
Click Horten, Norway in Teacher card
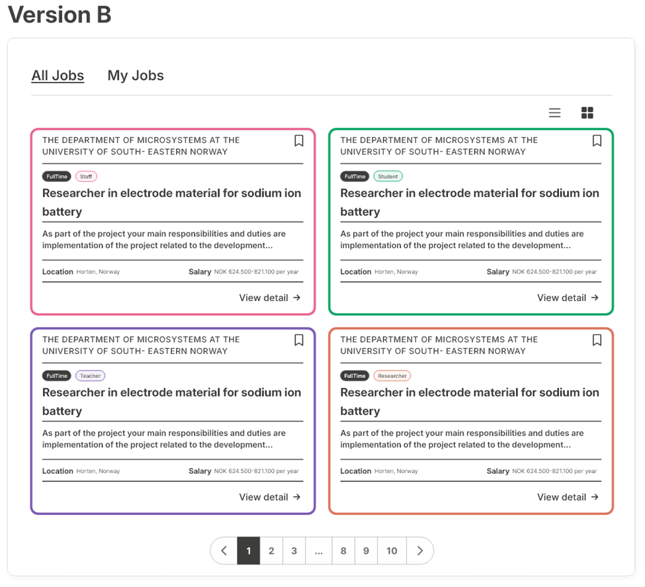tap(98, 471)
